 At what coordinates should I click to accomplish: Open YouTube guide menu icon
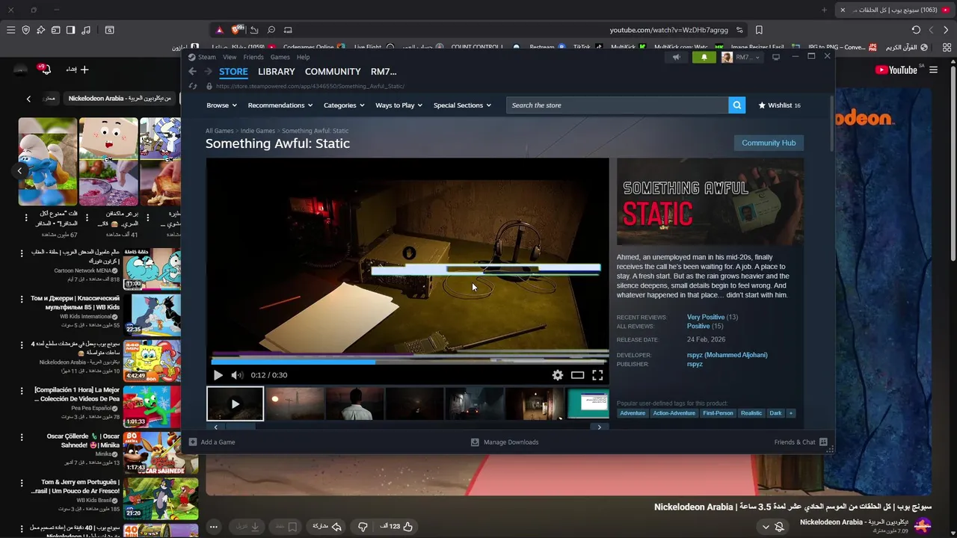(x=933, y=69)
